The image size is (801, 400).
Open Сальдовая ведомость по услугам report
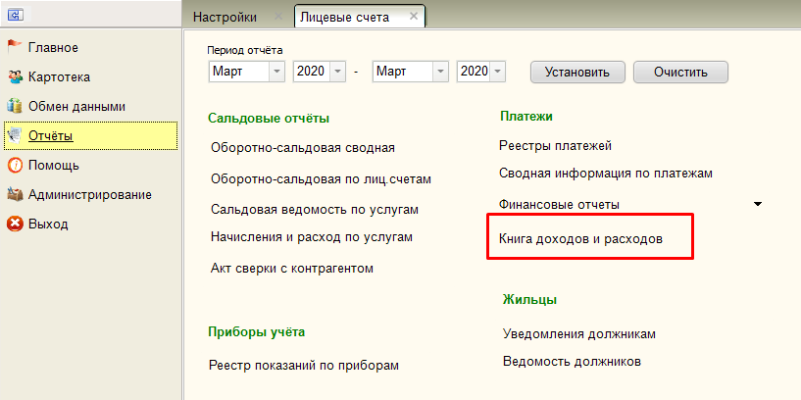(x=315, y=210)
